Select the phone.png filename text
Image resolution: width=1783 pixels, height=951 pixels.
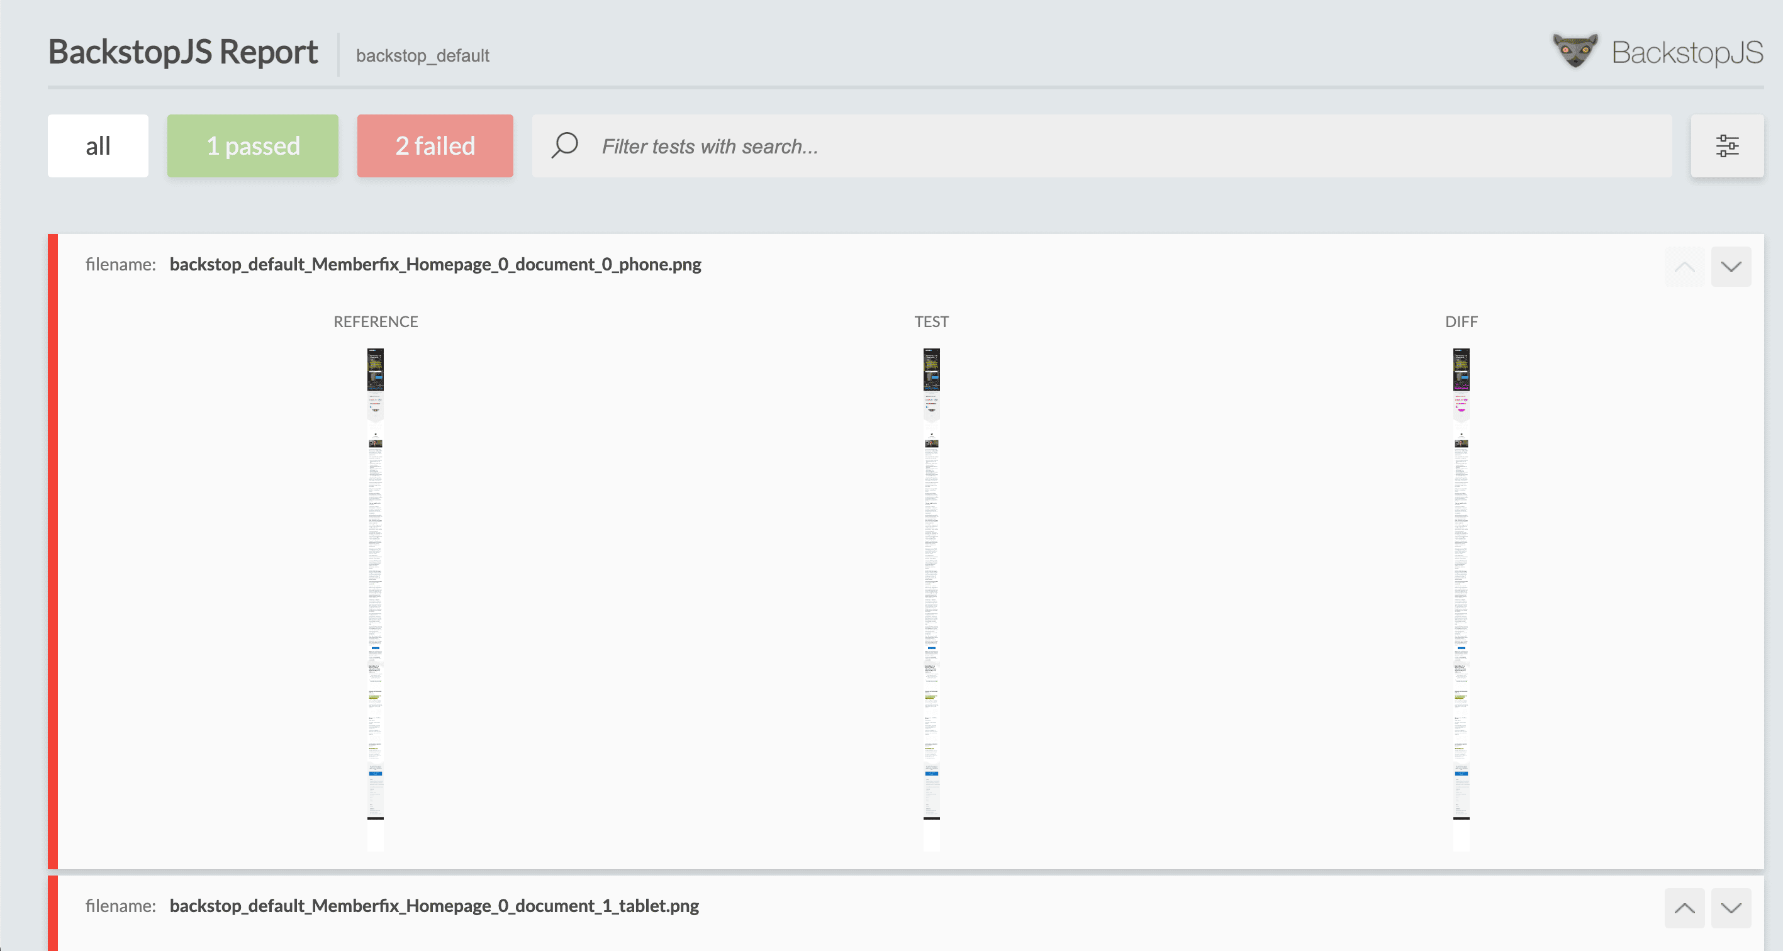pyautogui.click(x=435, y=264)
